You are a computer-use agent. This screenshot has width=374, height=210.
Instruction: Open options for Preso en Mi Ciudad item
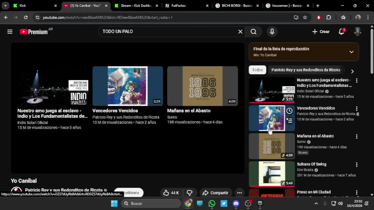(x=356, y=192)
